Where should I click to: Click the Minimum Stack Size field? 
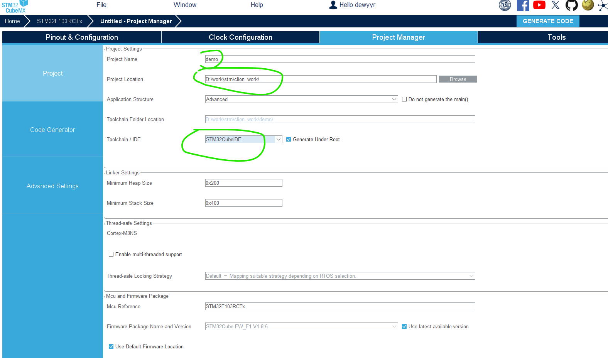(x=243, y=203)
